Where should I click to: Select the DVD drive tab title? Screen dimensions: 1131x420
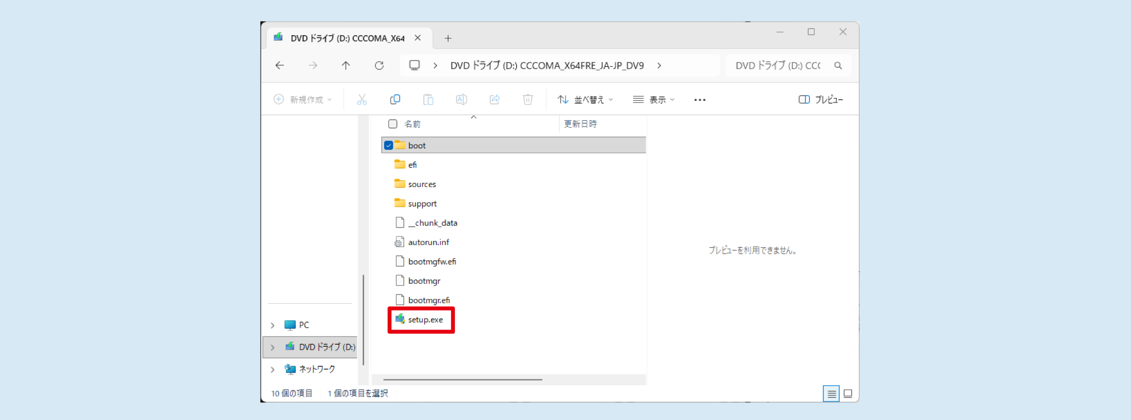tap(348, 38)
